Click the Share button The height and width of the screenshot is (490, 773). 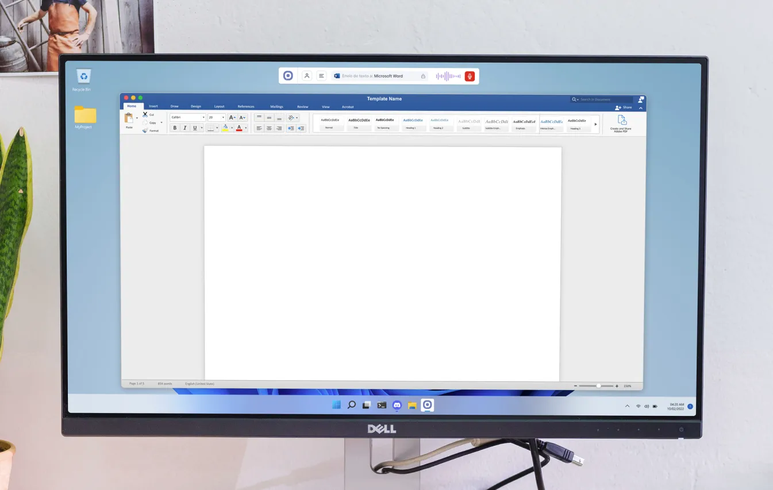click(x=625, y=107)
